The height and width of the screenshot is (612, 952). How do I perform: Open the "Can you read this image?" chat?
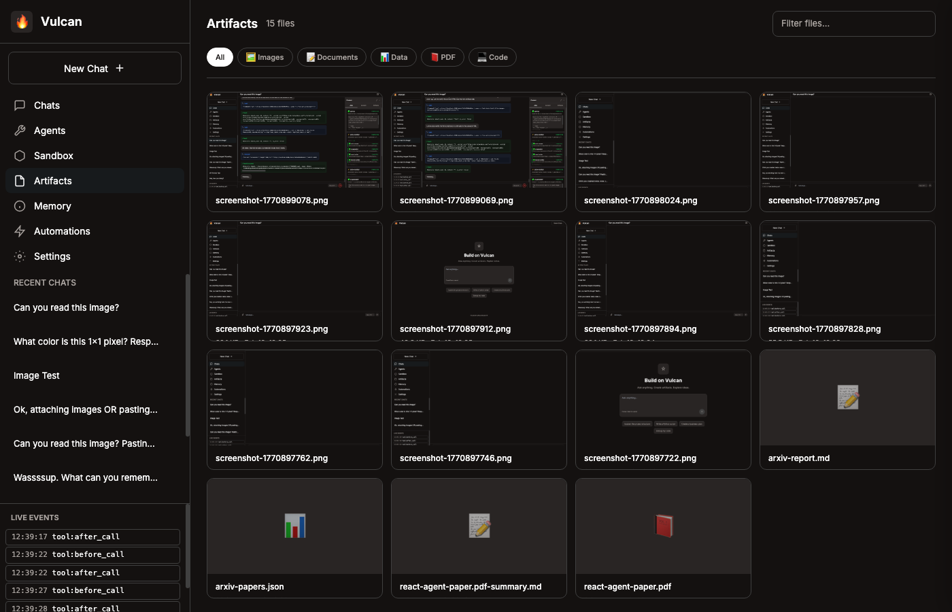pos(66,307)
